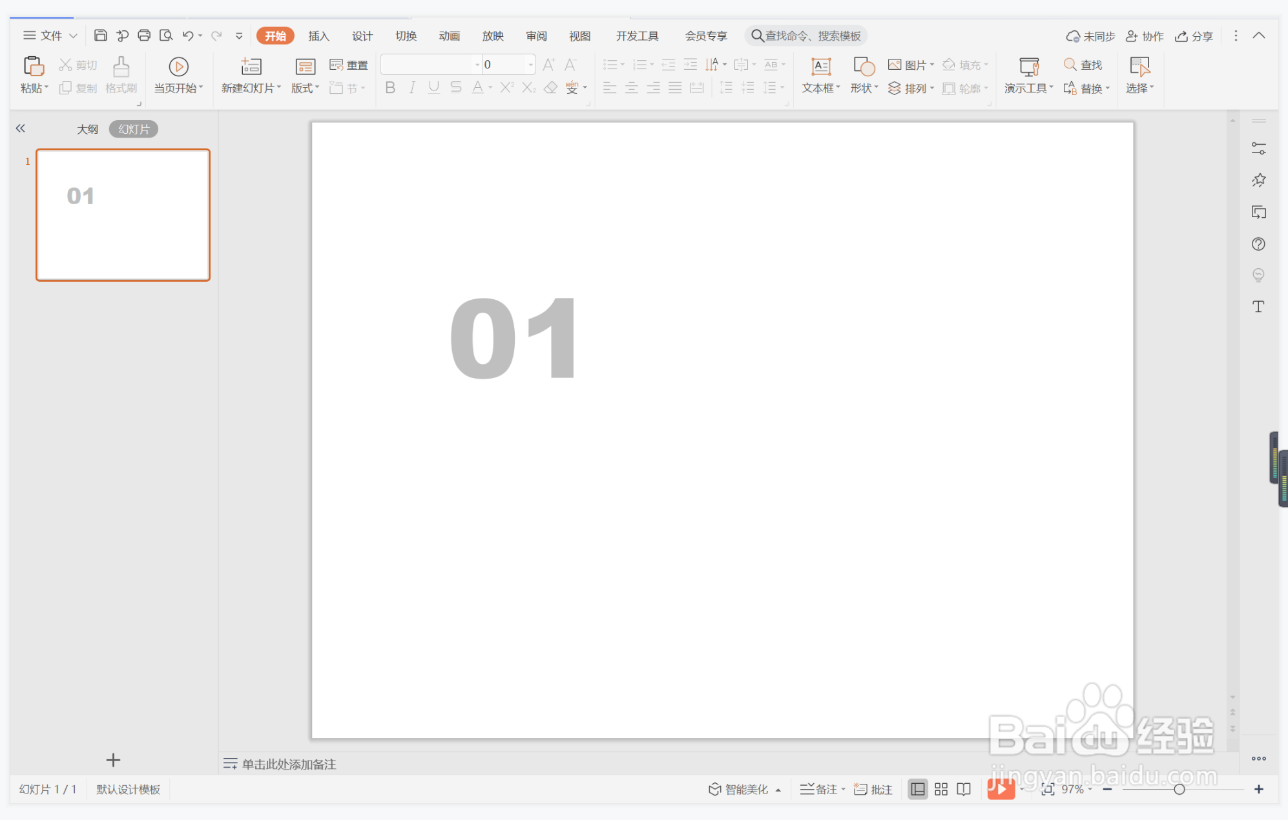The image size is (1288, 820).
Task: Select the slide 1 thumbnail
Action: (x=123, y=215)
